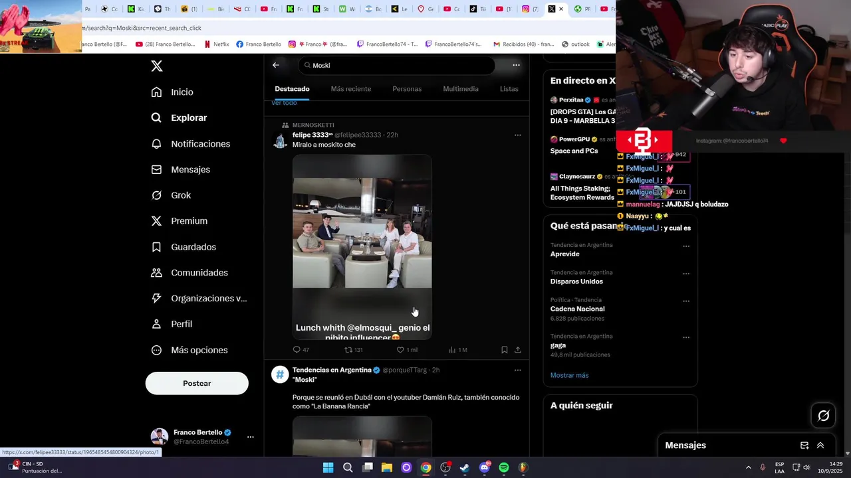Click the Postear button
The width and height of the screenshot is (851, 478).
tap(197, 383)
